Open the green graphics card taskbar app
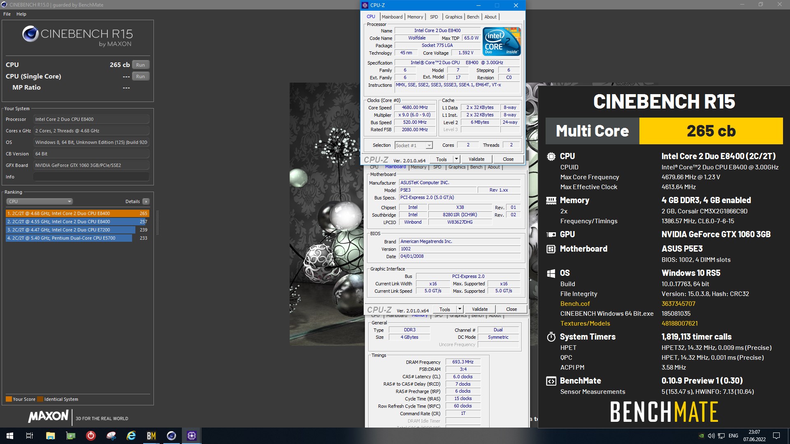This screenshot has height=444, width=790. click(x=71, y=436)
